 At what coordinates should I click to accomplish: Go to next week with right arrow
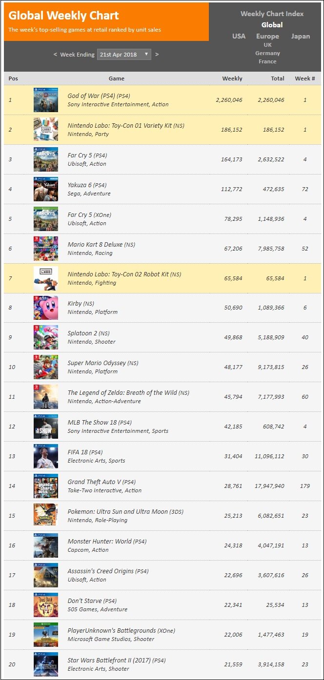(x=157, y=55)
